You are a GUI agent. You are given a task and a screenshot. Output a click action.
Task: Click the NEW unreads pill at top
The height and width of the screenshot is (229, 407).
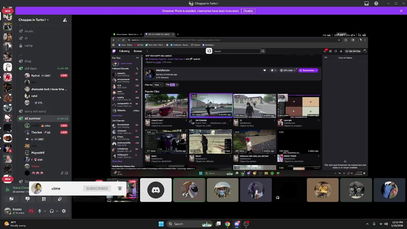7,11
